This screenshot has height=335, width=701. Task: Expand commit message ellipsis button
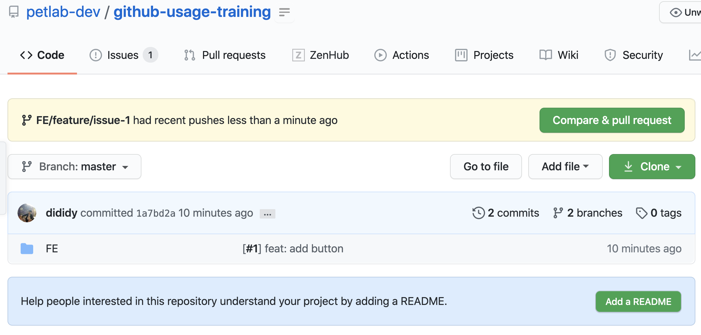268,214
